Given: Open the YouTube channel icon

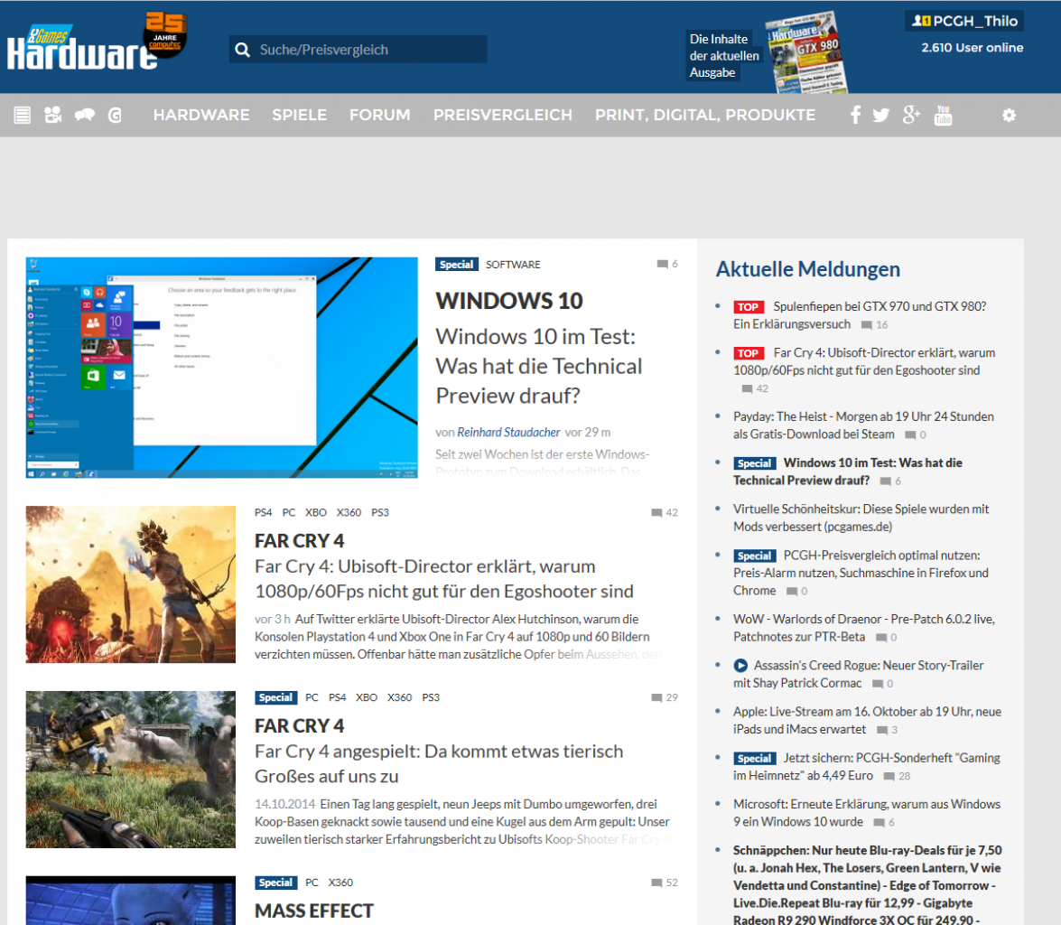Looking at the screenshot, I should [x=943, y=115].
